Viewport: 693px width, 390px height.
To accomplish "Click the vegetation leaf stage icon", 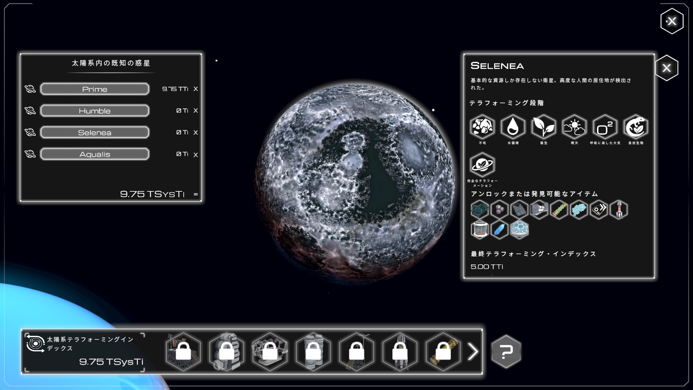I will click(544, 127).
